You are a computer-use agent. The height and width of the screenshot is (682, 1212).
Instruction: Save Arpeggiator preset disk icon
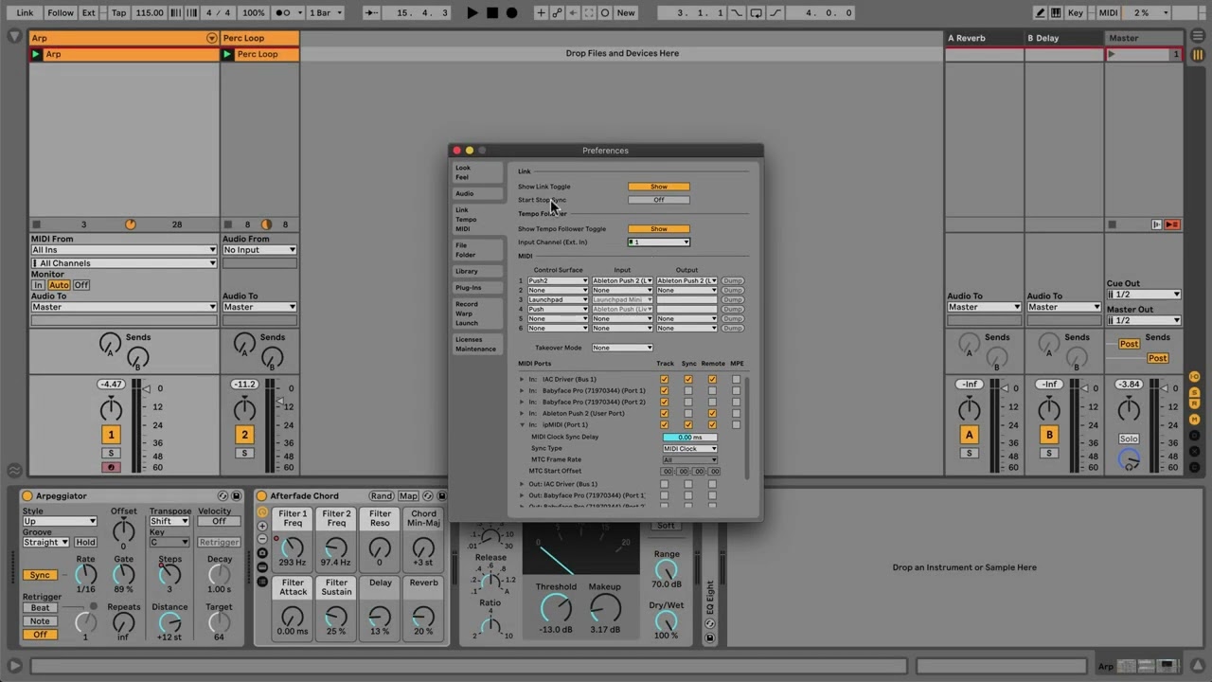click(x=236, y=495)
